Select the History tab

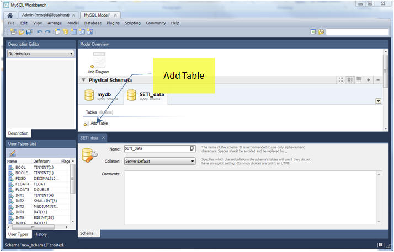[41, 234]
